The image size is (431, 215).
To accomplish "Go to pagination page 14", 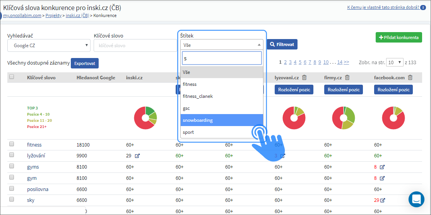I will pyautogui.click(x=340, y=62).
